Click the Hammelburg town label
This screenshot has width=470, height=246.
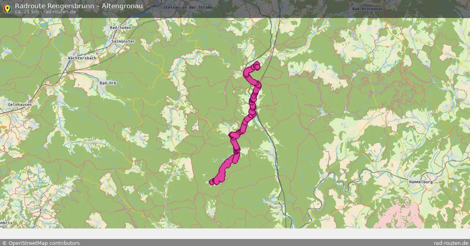420,182
